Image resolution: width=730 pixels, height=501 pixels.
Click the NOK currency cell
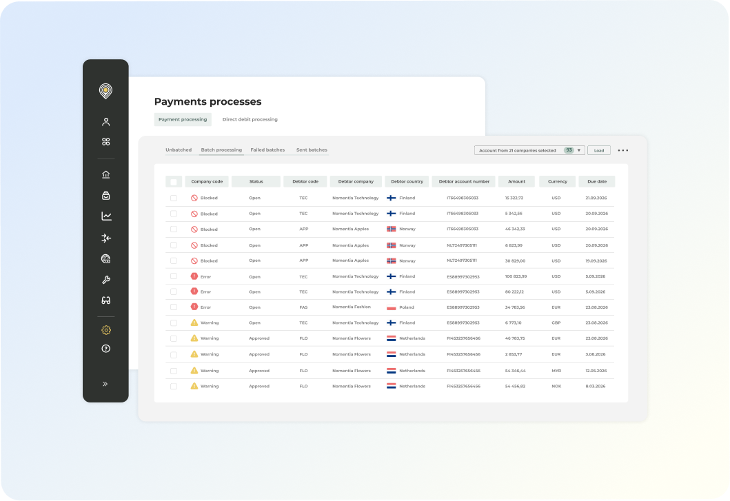click(x=556, y=387)
